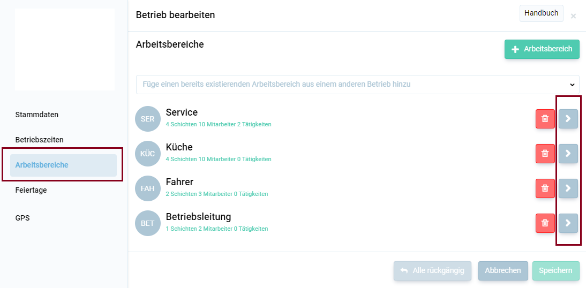Open the existing Arbeitsbereich dropdown
Viewport: 586px width, 288px height.
tap(358, 85)
